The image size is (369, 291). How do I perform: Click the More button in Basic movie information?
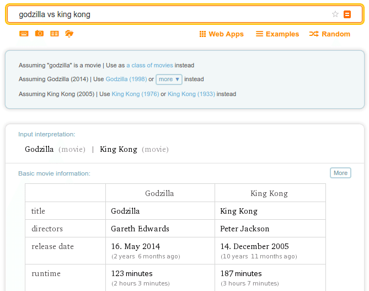[x=340, y=173]
